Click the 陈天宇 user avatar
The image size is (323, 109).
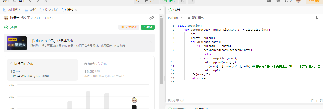click(x=6, y=18)
